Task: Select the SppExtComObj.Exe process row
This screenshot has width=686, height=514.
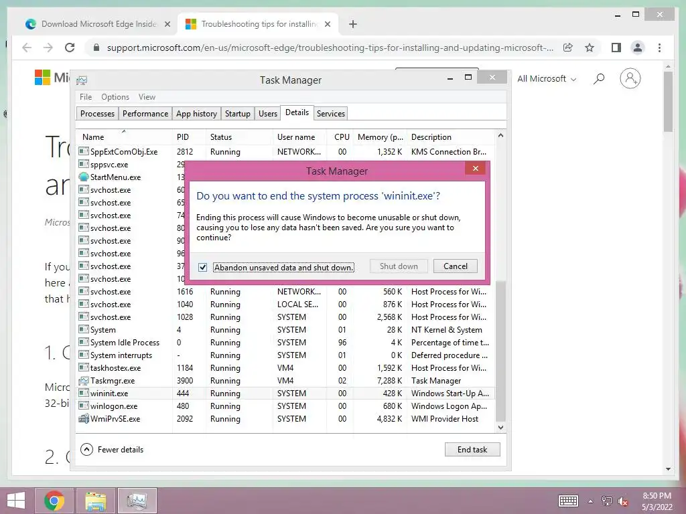Action: pos(285,152)
